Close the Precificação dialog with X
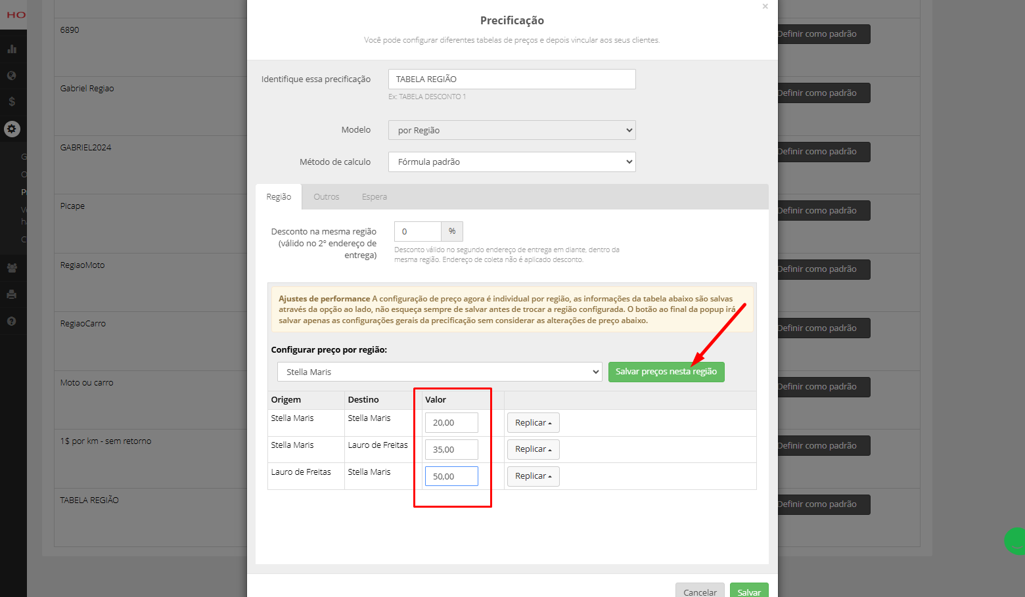The image size is (1025, 597). click(x=765, y=7)
